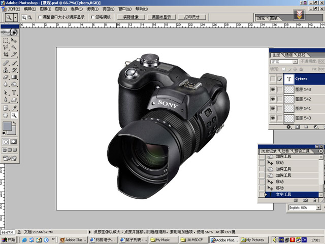
Task: Select the Polygonal Lasso tool
Action: click(6, 47)
